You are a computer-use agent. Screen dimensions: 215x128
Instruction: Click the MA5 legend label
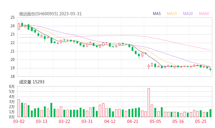click(157, 14)
